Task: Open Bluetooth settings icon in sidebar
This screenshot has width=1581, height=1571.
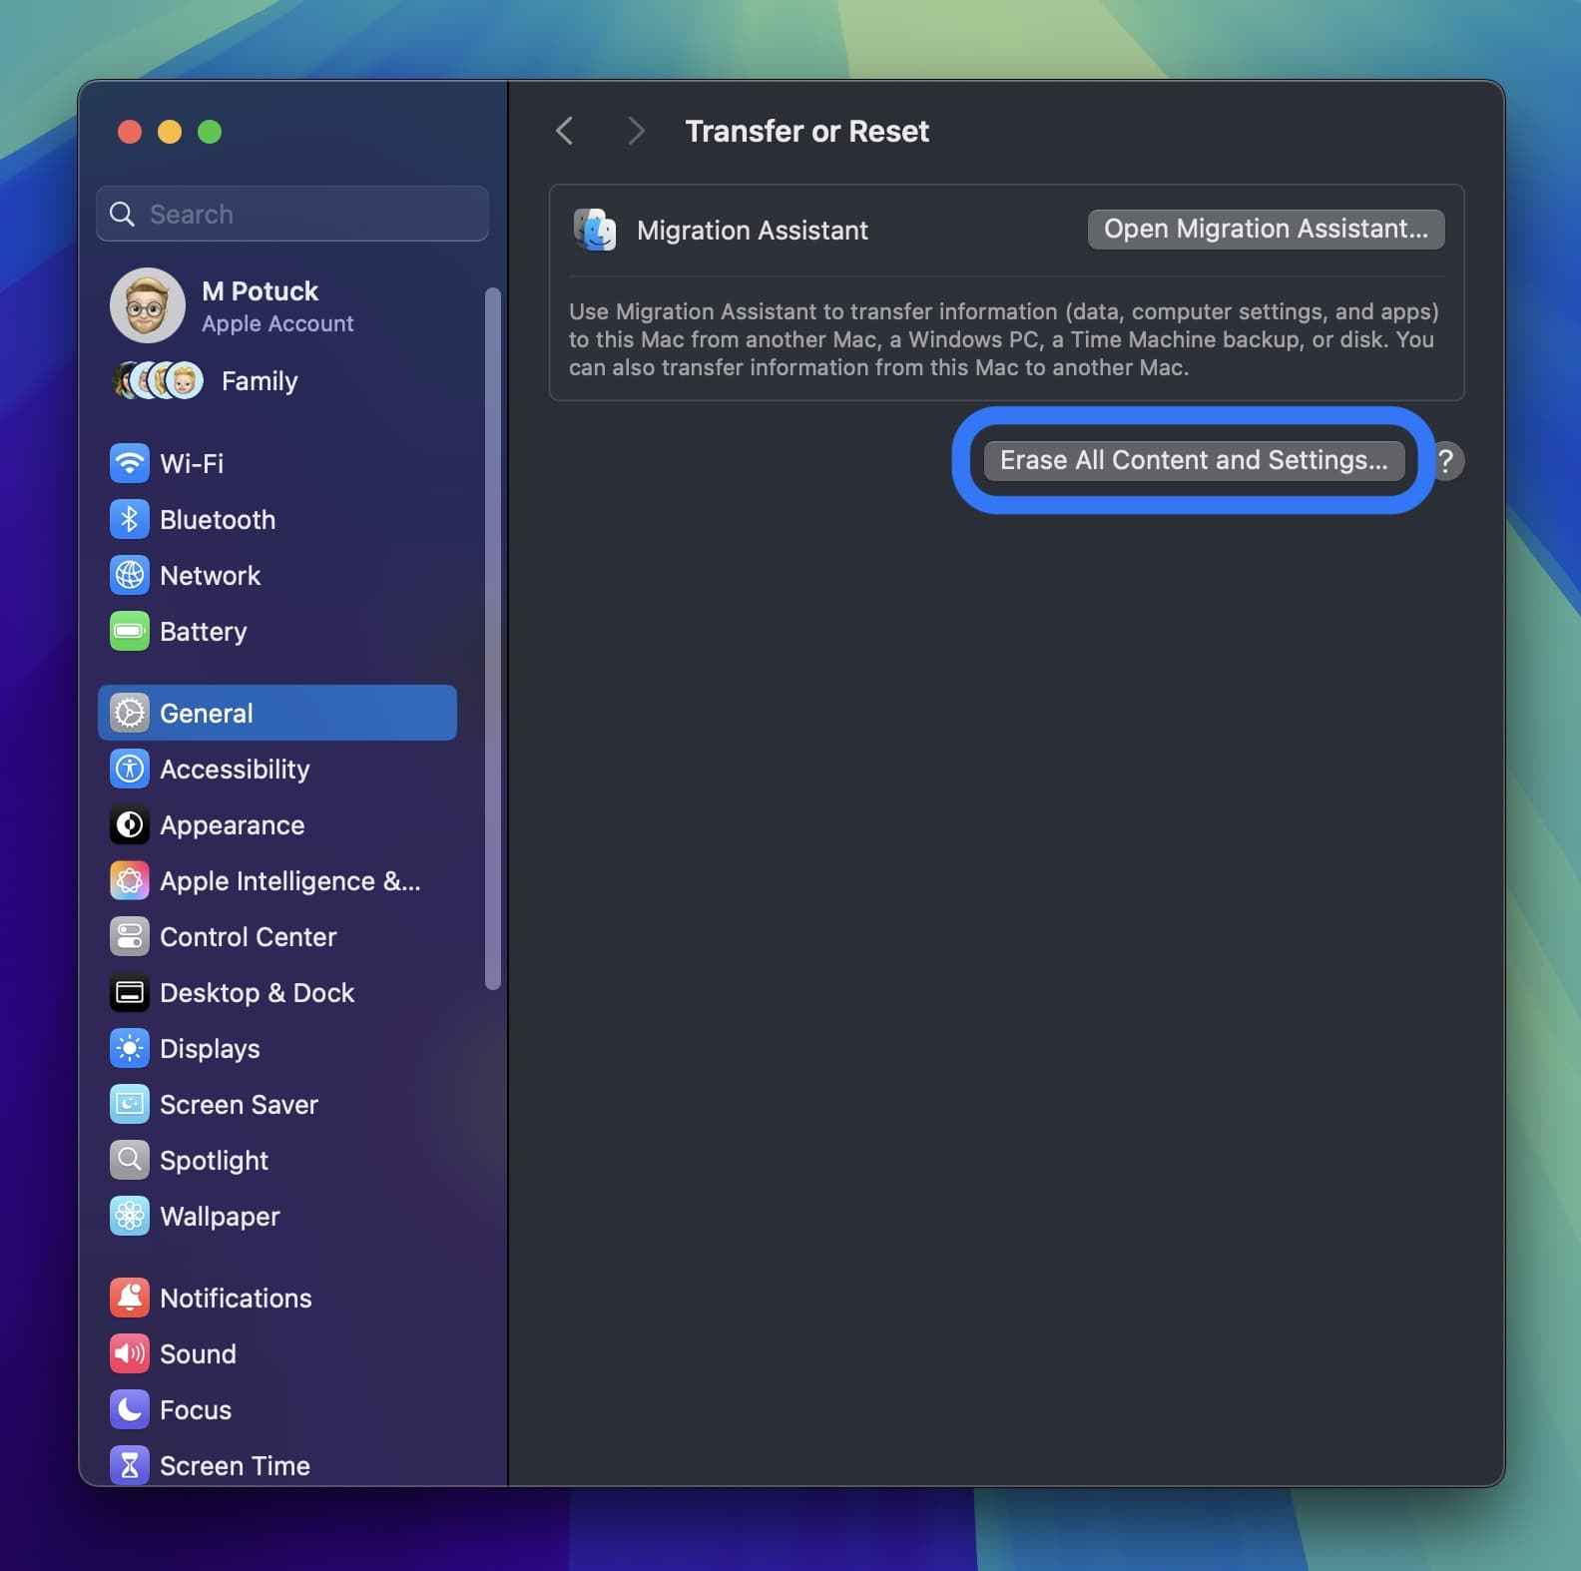Action: point(130,519)
